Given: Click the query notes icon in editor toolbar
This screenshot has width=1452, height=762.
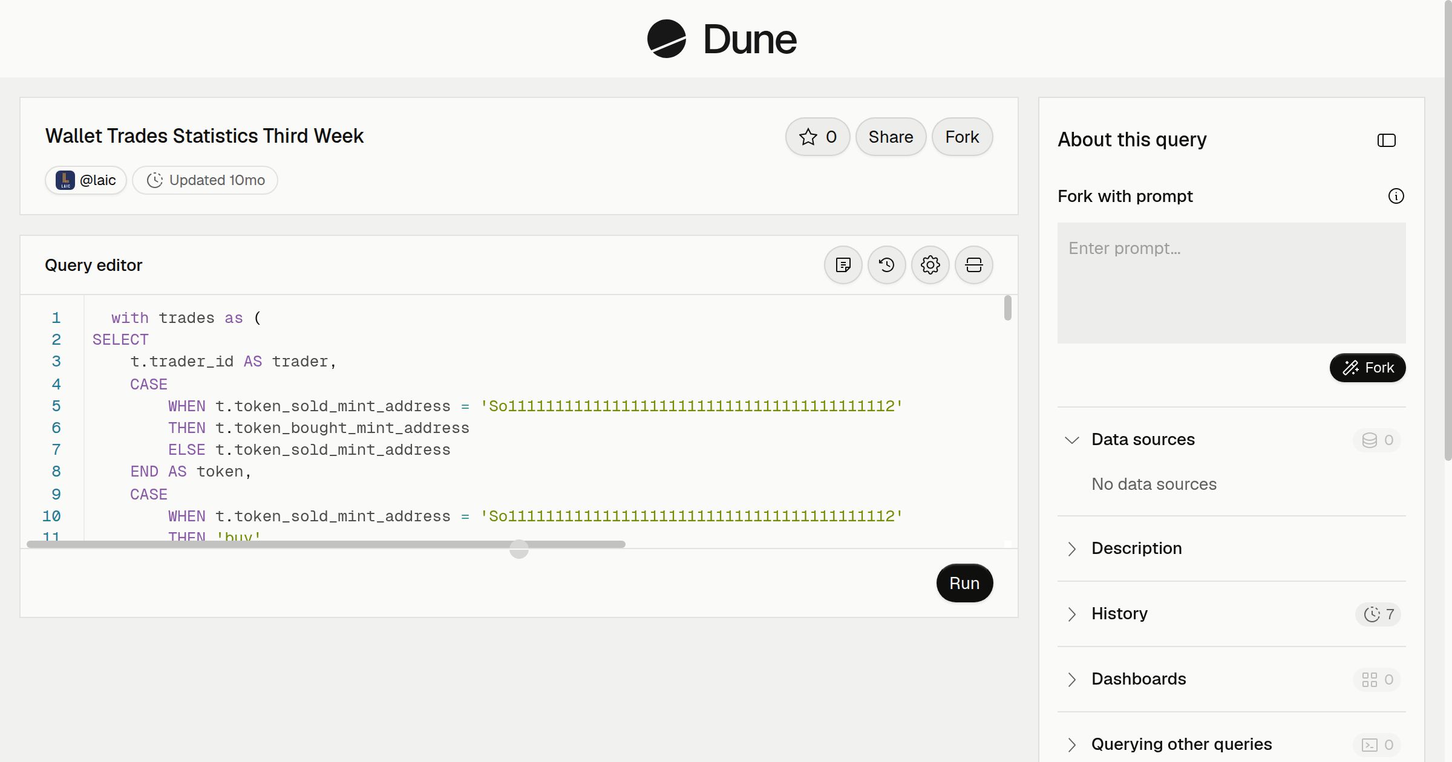Looking at the screenshot, I should (843, 265).
